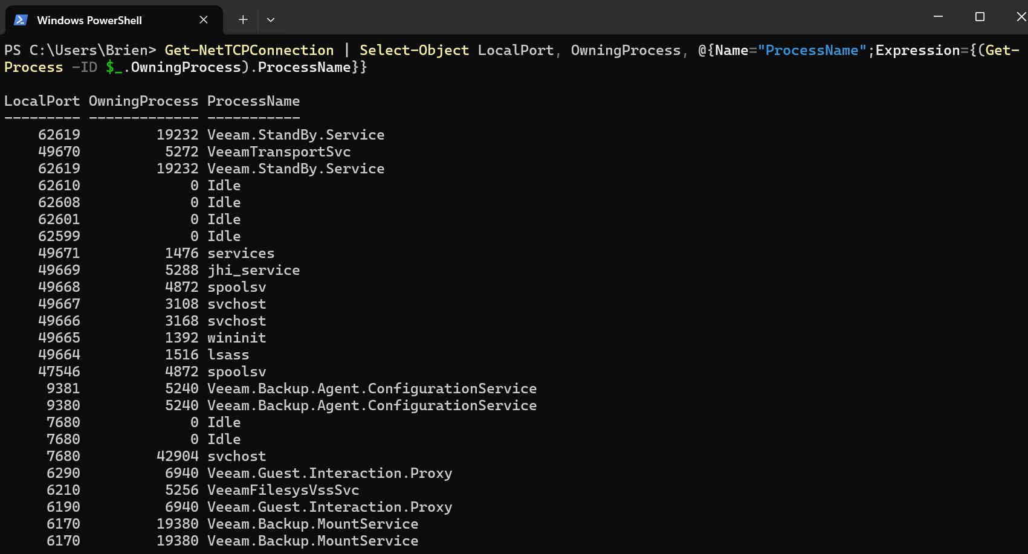The height and width of the screenshot is (554, 1028).
Task: Click the lsass process name
Action: click(x=228, y=355)
